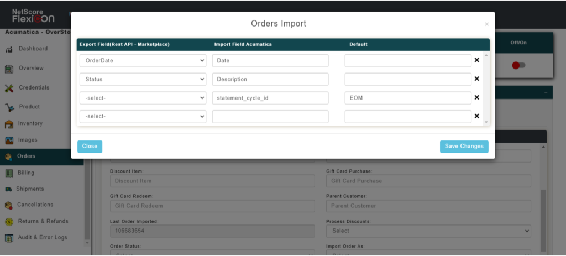Open the Status export field dropdown

click(x=143, y=79)
